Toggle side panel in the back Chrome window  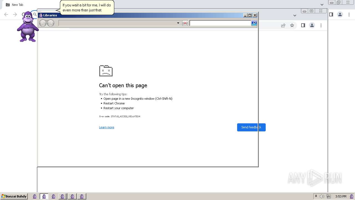coord(331,14)
